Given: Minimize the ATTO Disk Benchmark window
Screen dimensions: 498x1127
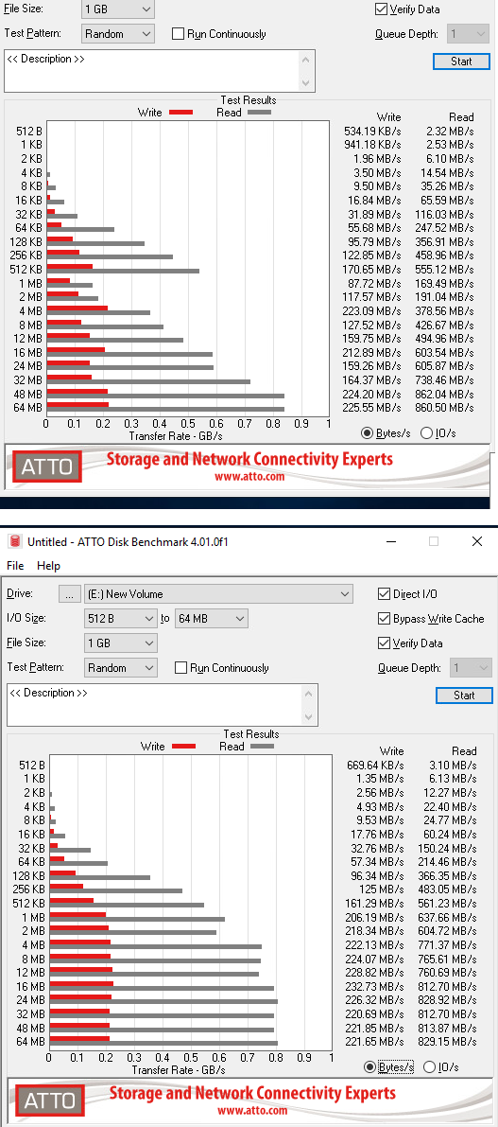Looking at the screenshot, I should coord(390,541).
